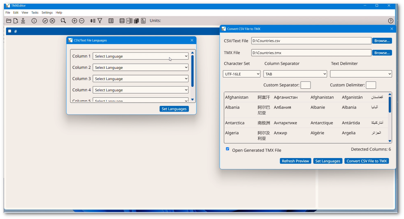The image size is (404, 219).
Task: Click the Set Languages button in languages dialog
Action: click(x=174, y=109)
